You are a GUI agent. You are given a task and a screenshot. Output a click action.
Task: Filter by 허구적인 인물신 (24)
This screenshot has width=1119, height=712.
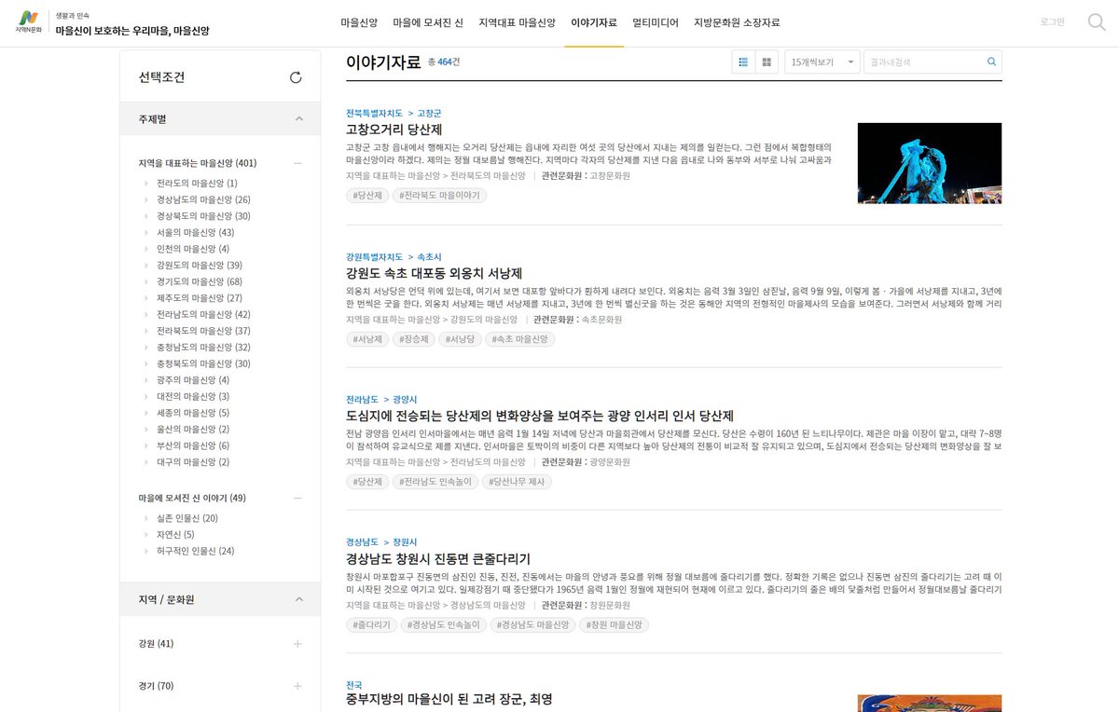point(196,551)
